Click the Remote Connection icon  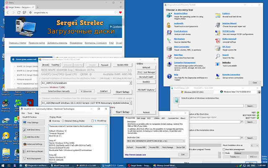[218, 76]
